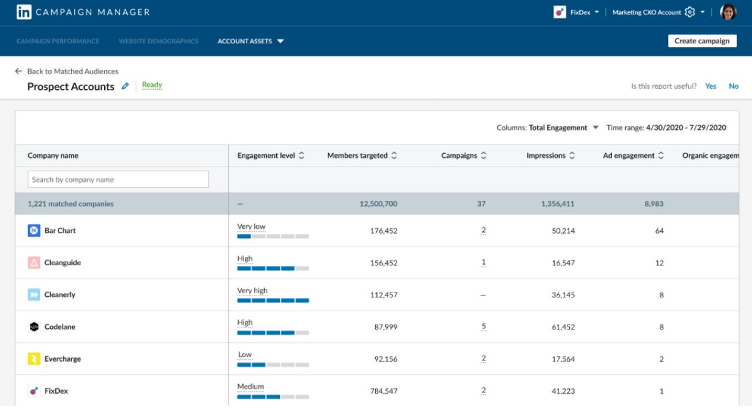Open campaigns count 2 for Evercharge
Viewport: 752px width, 408px height.
pos(483,359)
